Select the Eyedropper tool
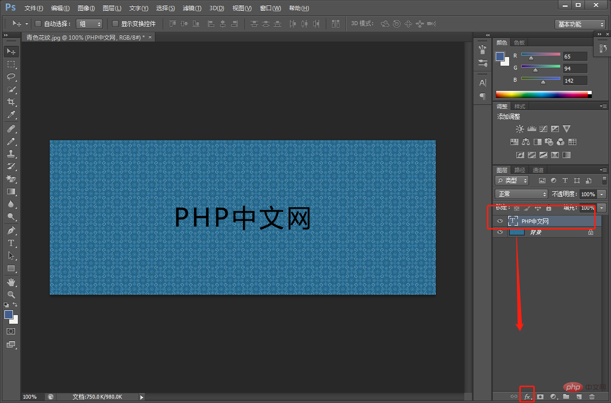The image size is (611, 403). 11,115
